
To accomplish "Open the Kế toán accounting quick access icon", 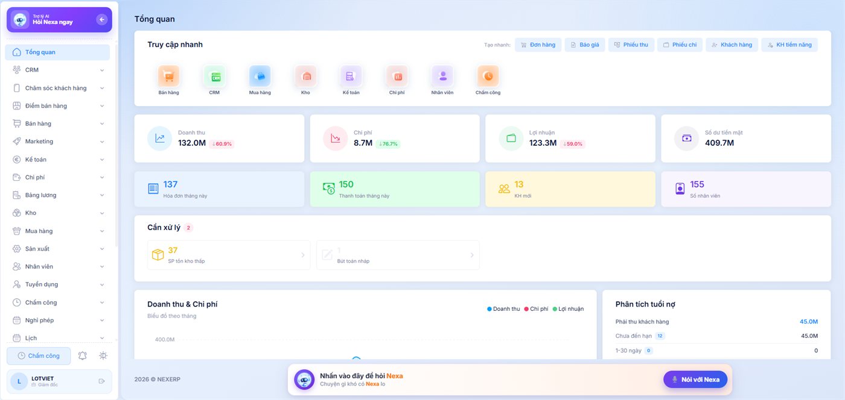I will coord(351,77).
